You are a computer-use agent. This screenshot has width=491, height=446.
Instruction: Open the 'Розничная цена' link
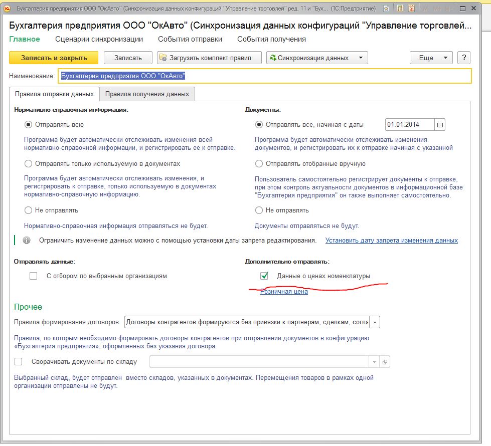click(284, 292)
